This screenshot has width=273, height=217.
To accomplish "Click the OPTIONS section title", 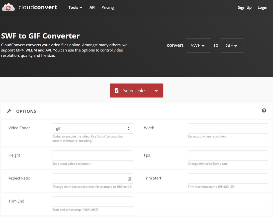I will pyautogui.click(x=26, y=111).
